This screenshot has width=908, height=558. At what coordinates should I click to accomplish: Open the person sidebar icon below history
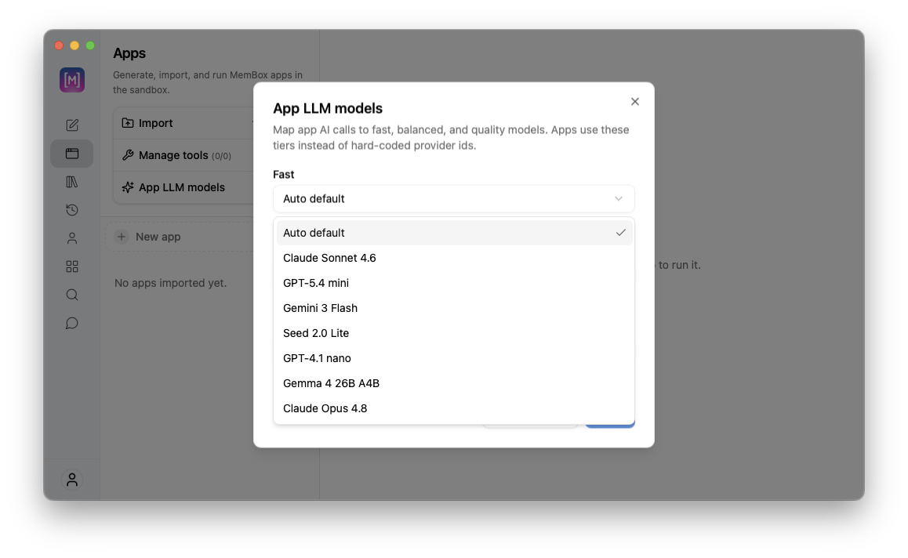72,238
